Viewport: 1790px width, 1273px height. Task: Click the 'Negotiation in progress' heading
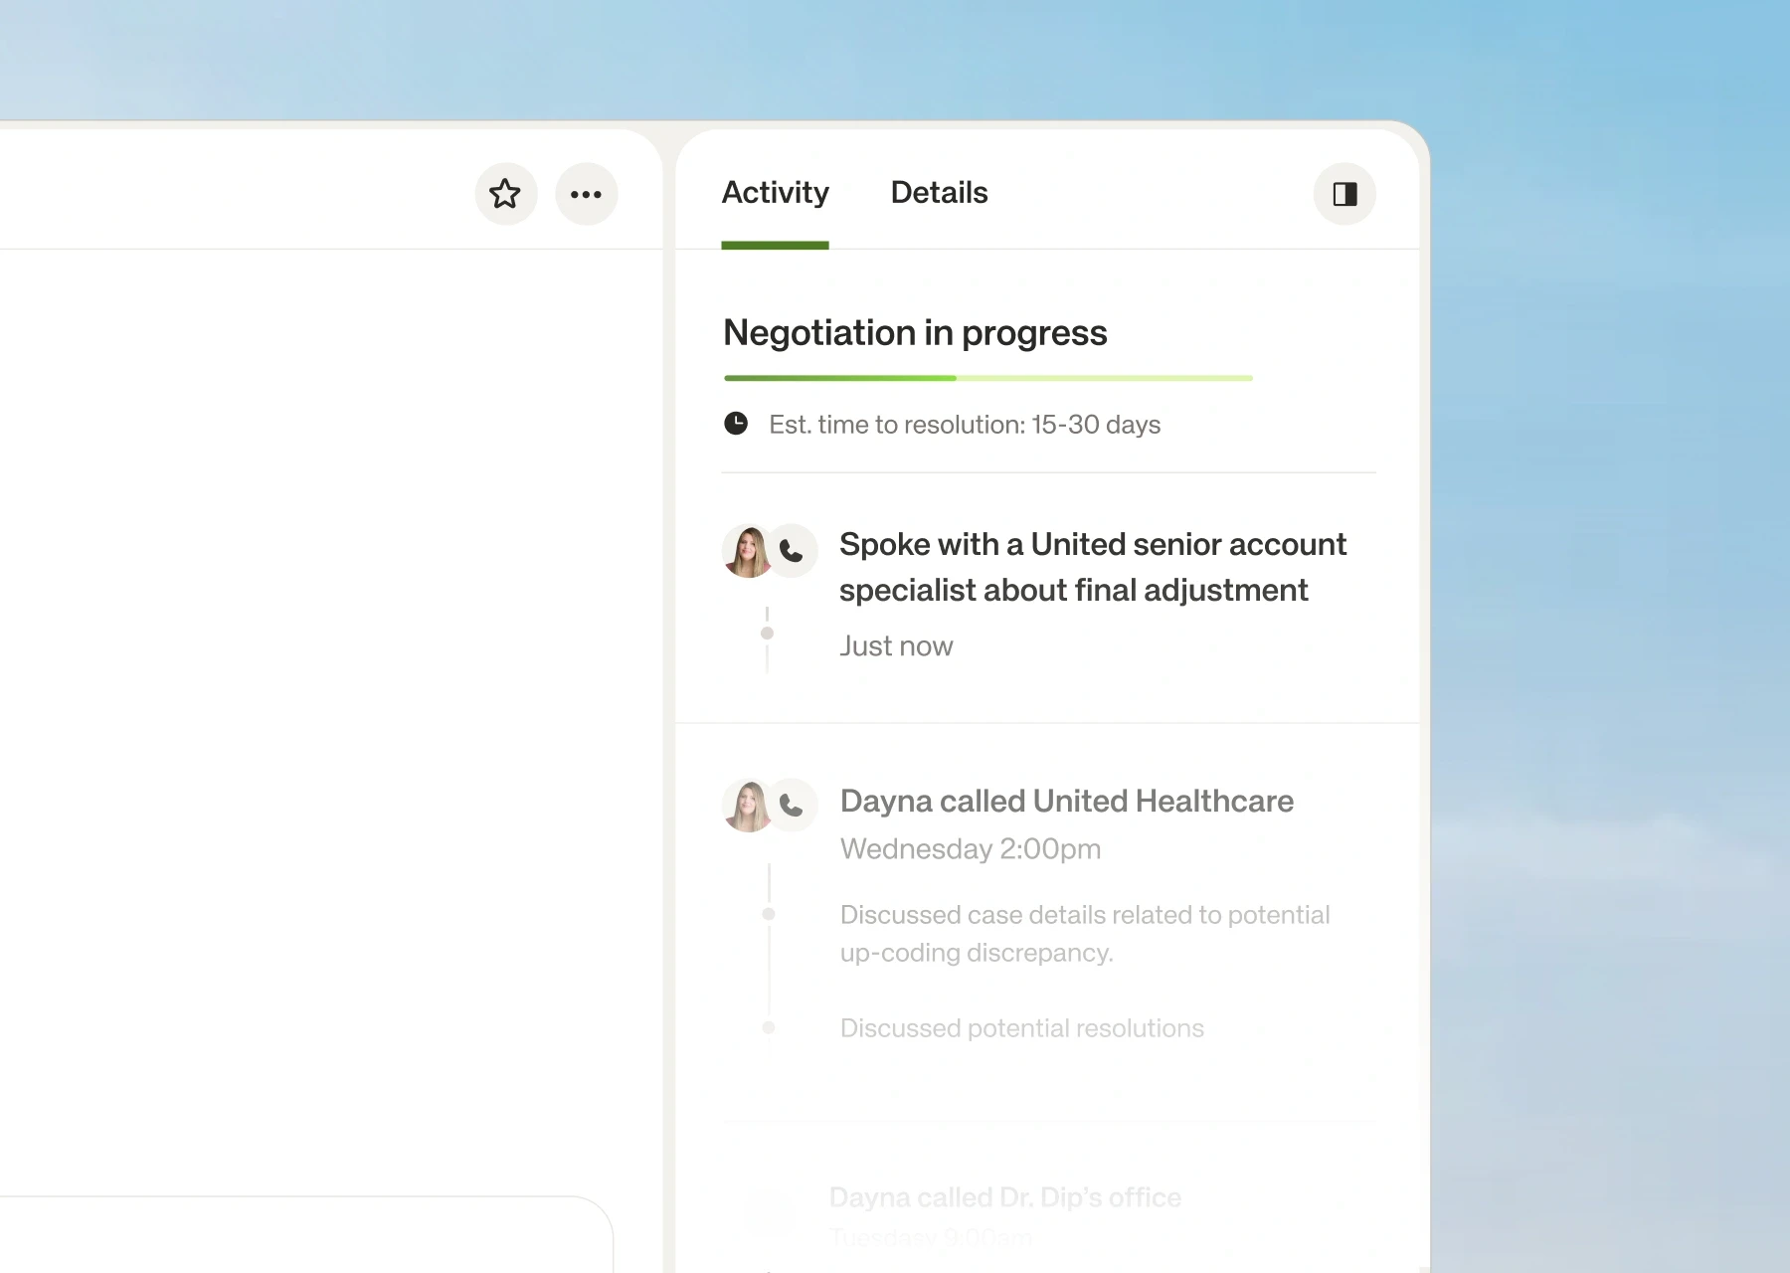click(915, 333)
